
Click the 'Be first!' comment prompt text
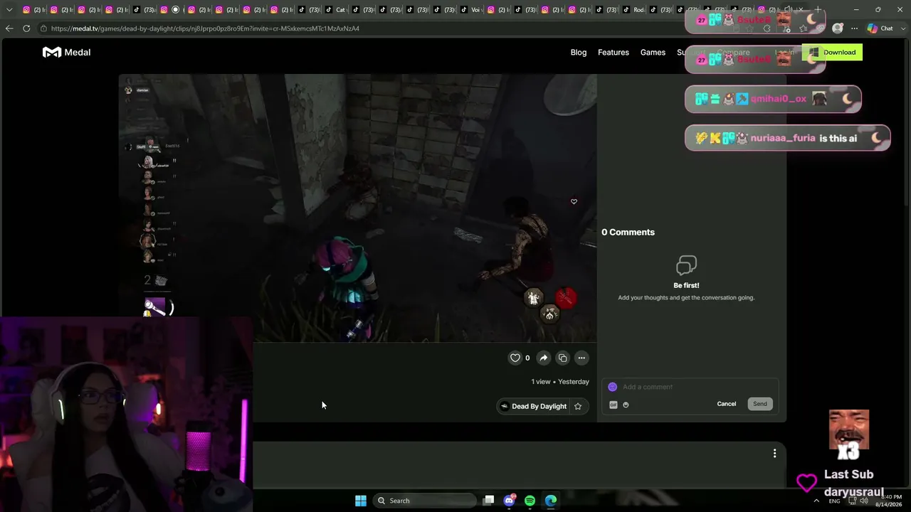coord(686,285)
